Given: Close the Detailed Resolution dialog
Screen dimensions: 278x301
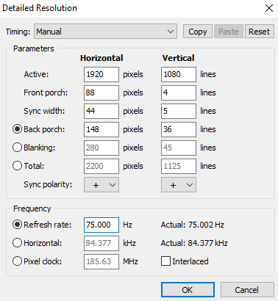Looking at the screenshot, I should (x=269, y=8).
